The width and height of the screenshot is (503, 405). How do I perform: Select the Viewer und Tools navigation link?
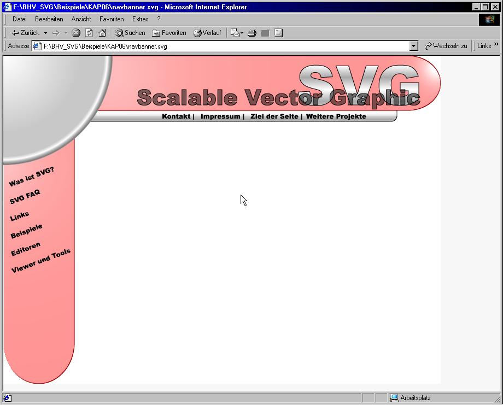[x=41, y=260]
